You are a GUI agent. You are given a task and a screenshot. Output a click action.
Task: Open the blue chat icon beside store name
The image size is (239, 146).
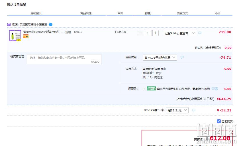point(51,24)
